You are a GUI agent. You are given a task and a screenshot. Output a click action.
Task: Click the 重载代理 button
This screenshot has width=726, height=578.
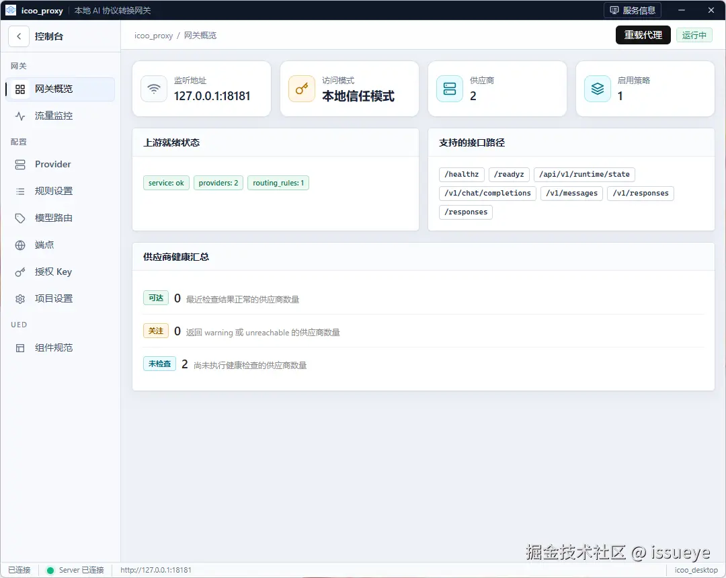(x=643, y=35)
